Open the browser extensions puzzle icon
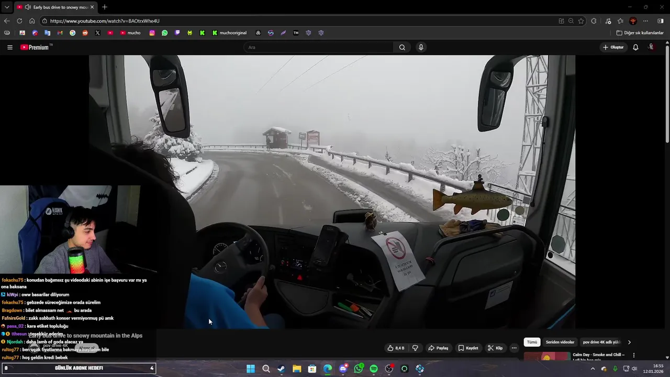This screenshot has height=377, width=670. tap(594, 21)
